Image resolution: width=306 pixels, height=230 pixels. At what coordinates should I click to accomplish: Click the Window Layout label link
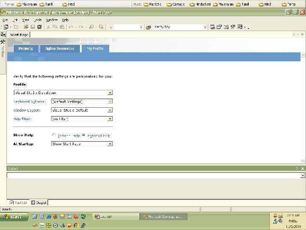click(x=27, y=110)
